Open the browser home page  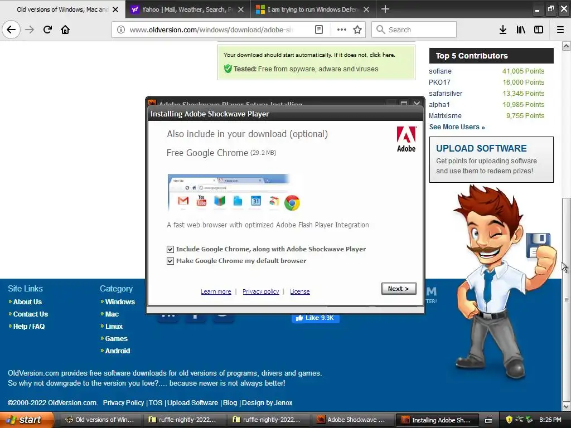point(65,30)
